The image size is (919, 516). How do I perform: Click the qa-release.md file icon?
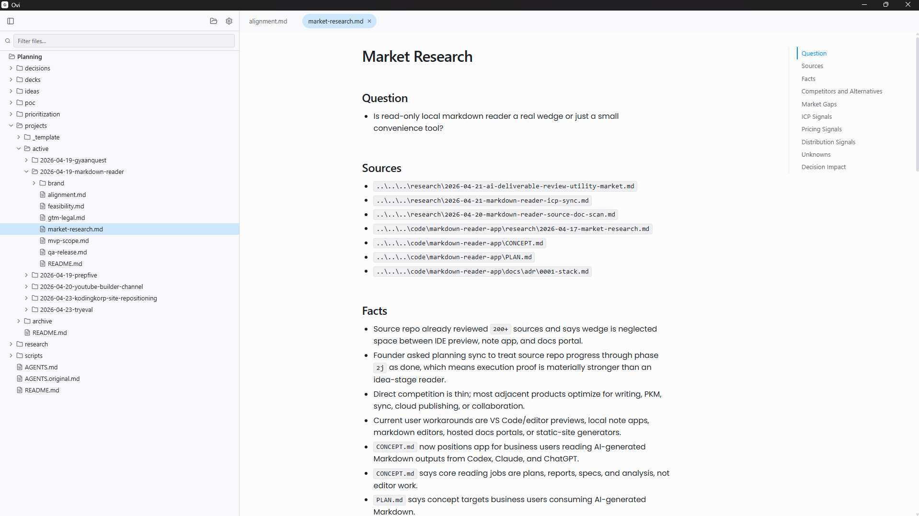43,252
